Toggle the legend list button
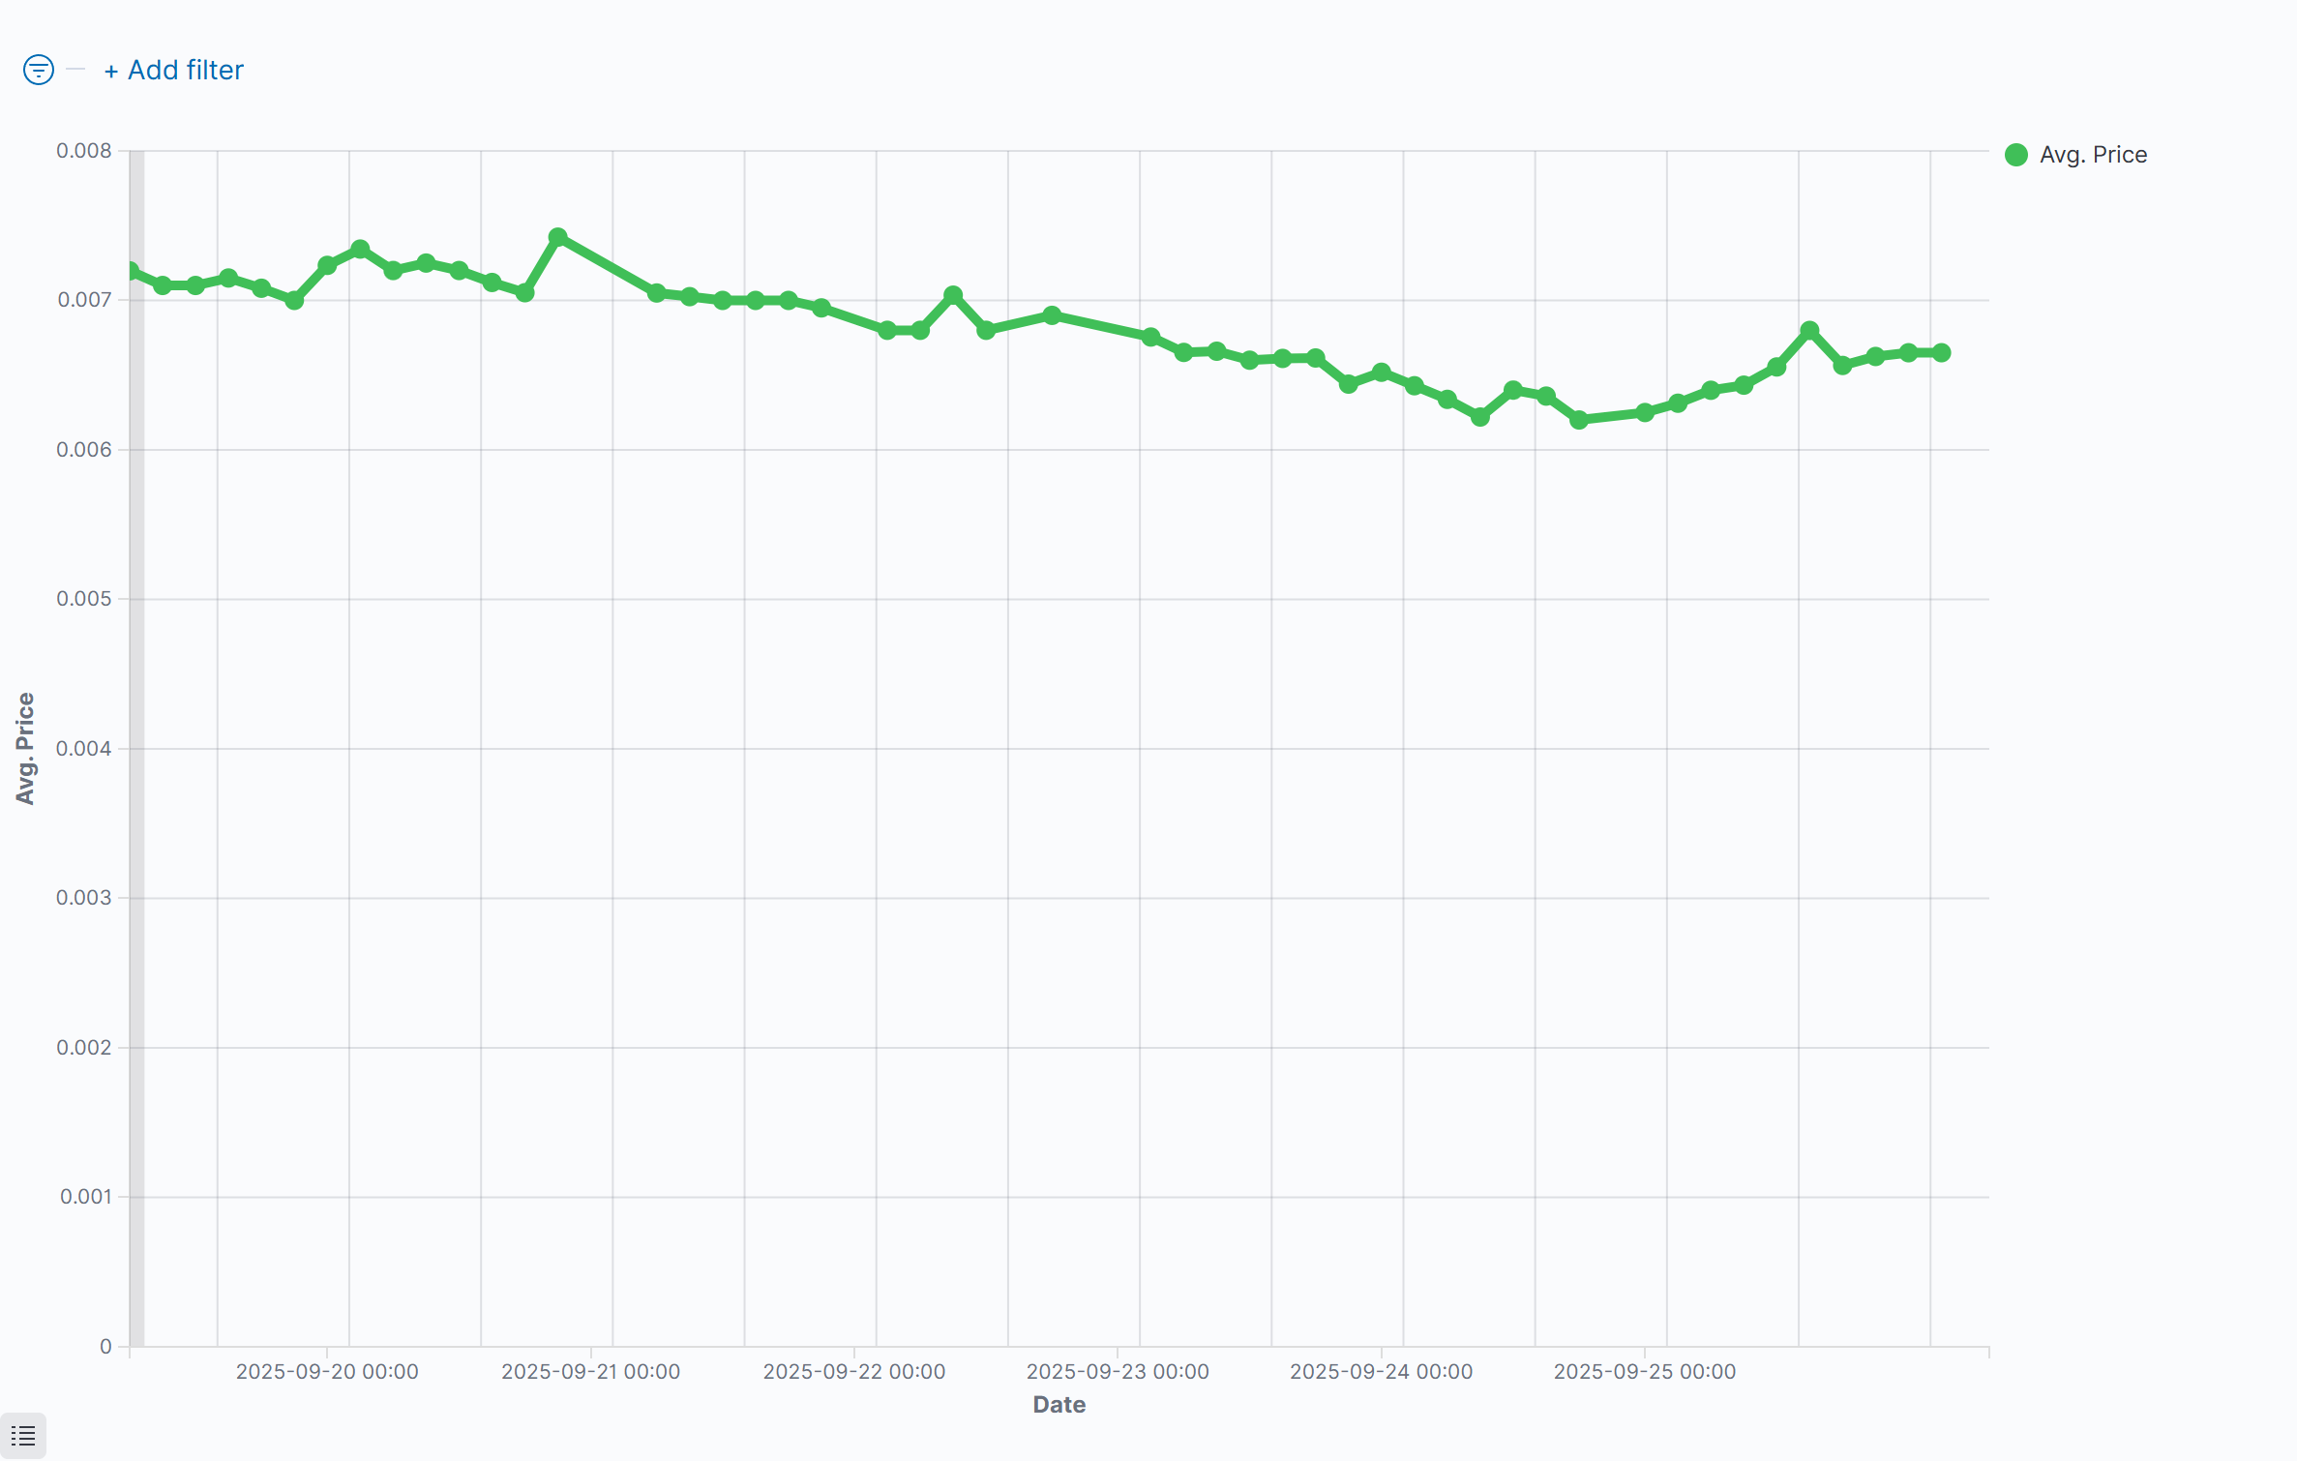This screenshot has width=2297, height=1461. [23, 1436]
